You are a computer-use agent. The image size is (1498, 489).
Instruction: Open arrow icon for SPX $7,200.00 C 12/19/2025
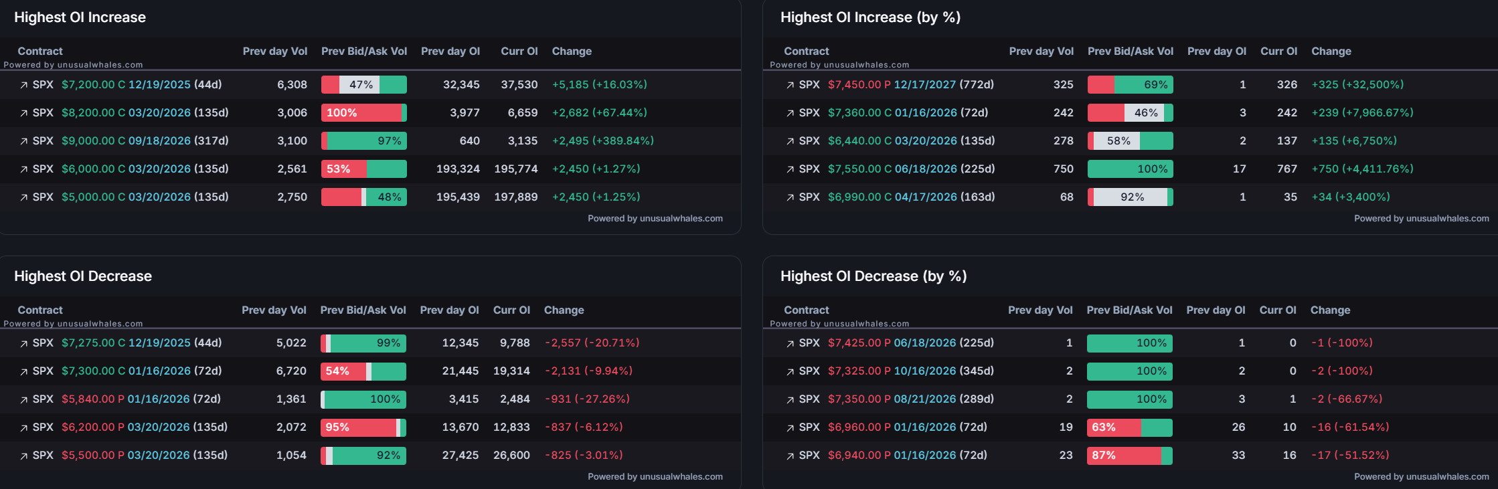pos(23,85)
